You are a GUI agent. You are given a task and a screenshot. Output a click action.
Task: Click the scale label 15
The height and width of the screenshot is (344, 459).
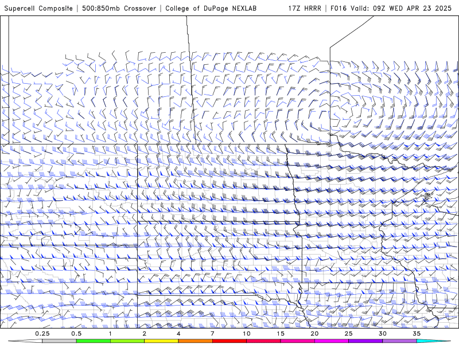281,334
